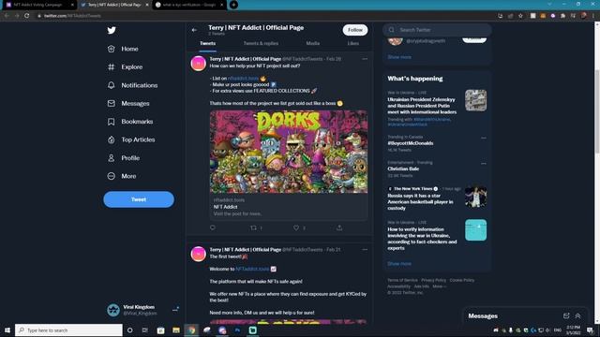Click the Messages envelope icon
The height and width of the screenshot is (337, 600).
pyautogui.click(x=111, y=103)
